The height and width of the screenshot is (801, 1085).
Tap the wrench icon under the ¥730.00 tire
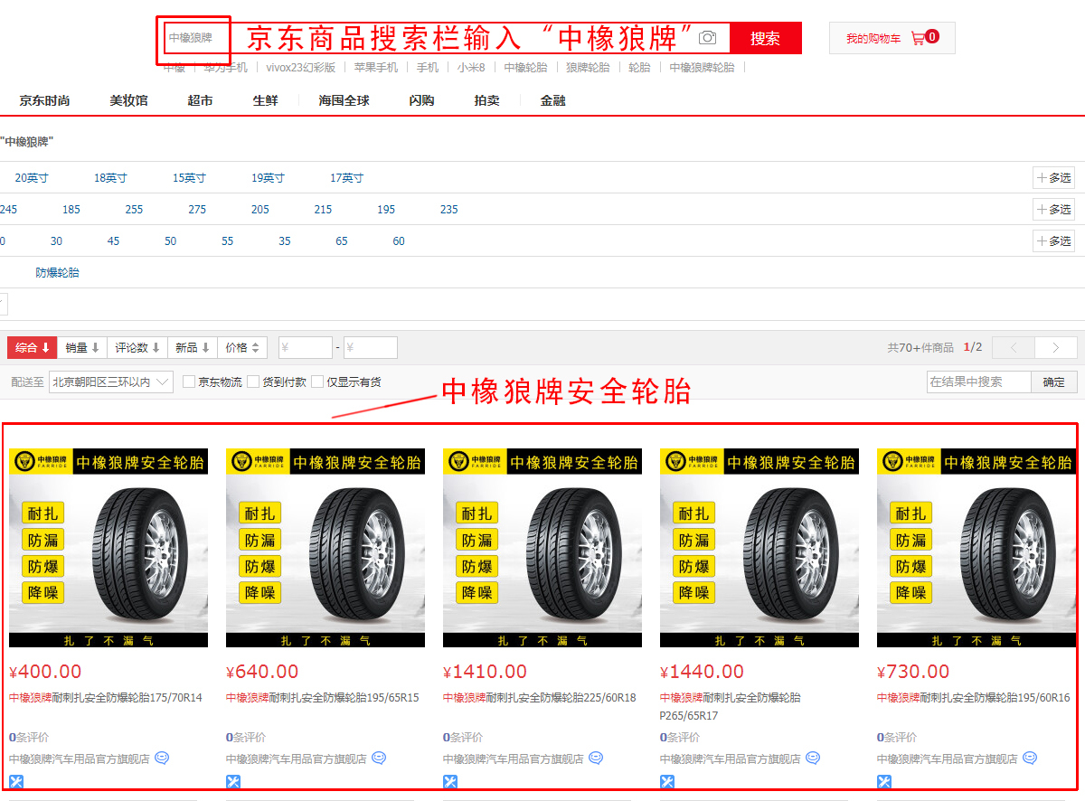[884, 781]
